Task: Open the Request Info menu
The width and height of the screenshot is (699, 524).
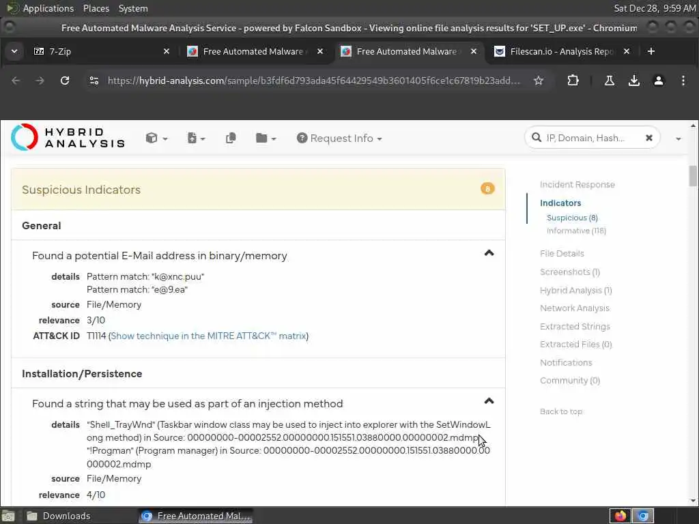Action: [339, 138]
